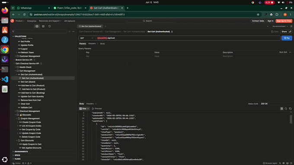Click the blue Try button
This screenshot has height=165, width=294.
(287, 38)
